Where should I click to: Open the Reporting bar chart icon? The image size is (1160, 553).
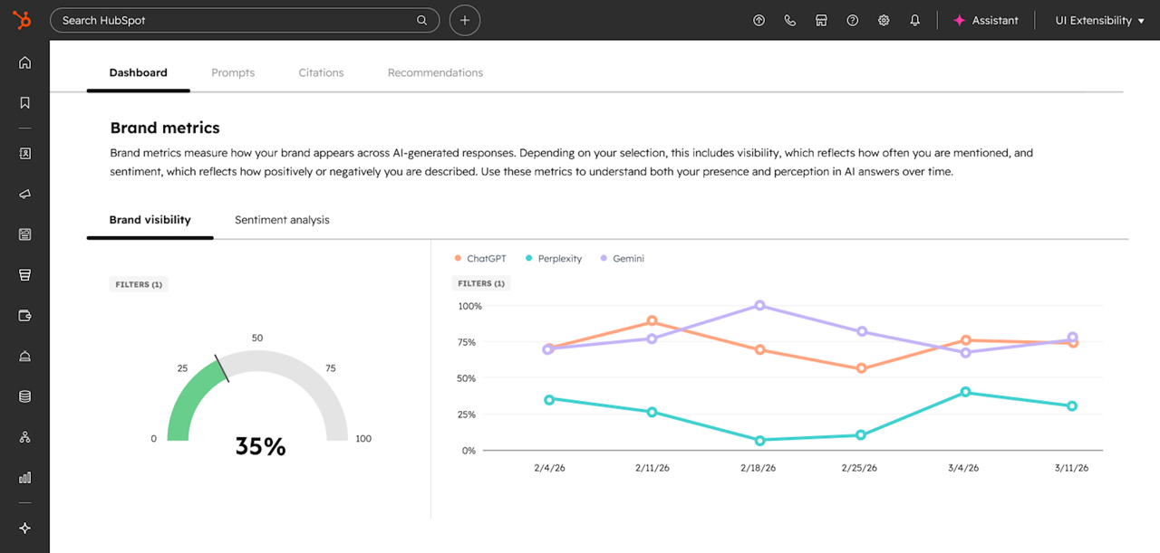tap(24, 477)
